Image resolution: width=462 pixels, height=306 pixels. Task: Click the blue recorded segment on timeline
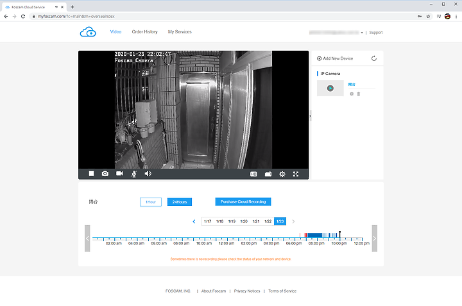click(314, 235)
